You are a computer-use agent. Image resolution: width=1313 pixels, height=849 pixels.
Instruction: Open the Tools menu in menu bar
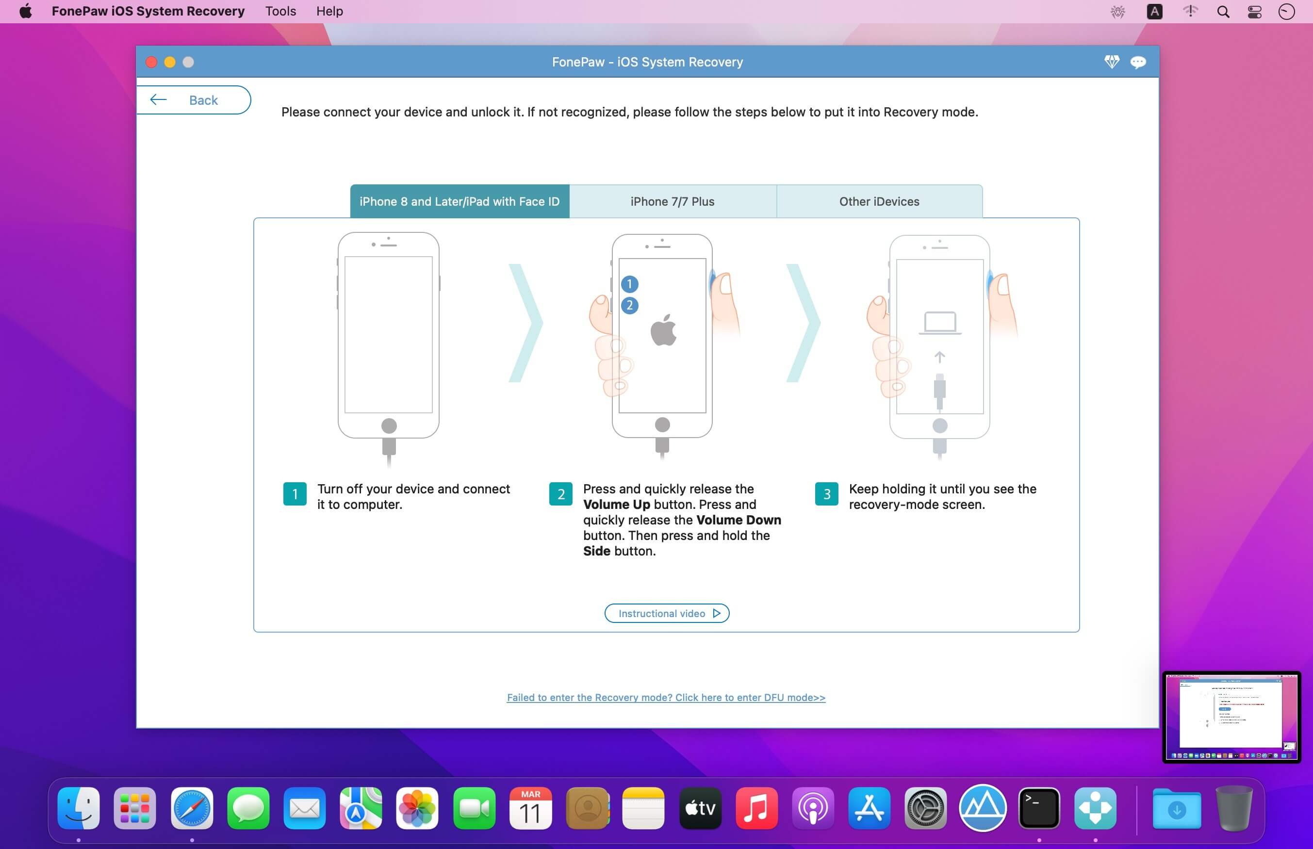pos(280,11)
